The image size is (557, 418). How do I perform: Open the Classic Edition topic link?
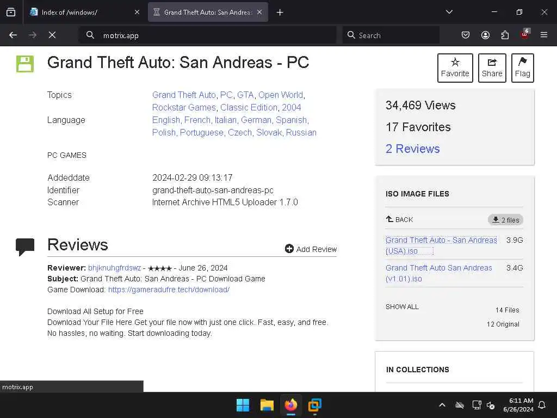(x=249, y=107)
